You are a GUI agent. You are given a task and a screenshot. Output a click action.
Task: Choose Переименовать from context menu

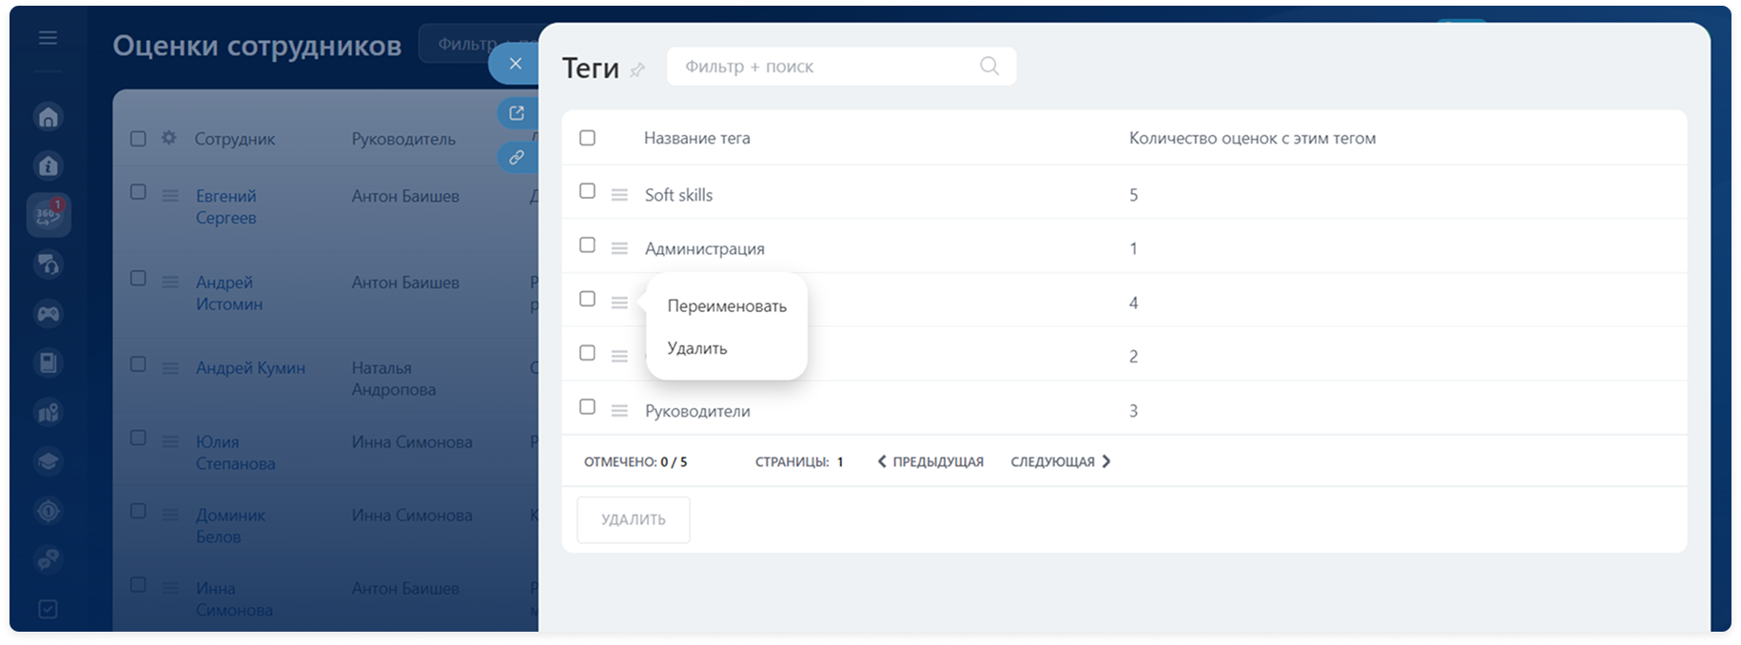pyautogui.click(x=727, y=306)
